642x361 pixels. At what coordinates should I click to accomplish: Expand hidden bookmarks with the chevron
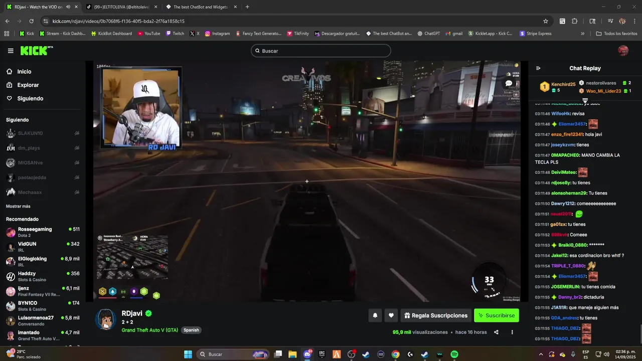(583, 34)
